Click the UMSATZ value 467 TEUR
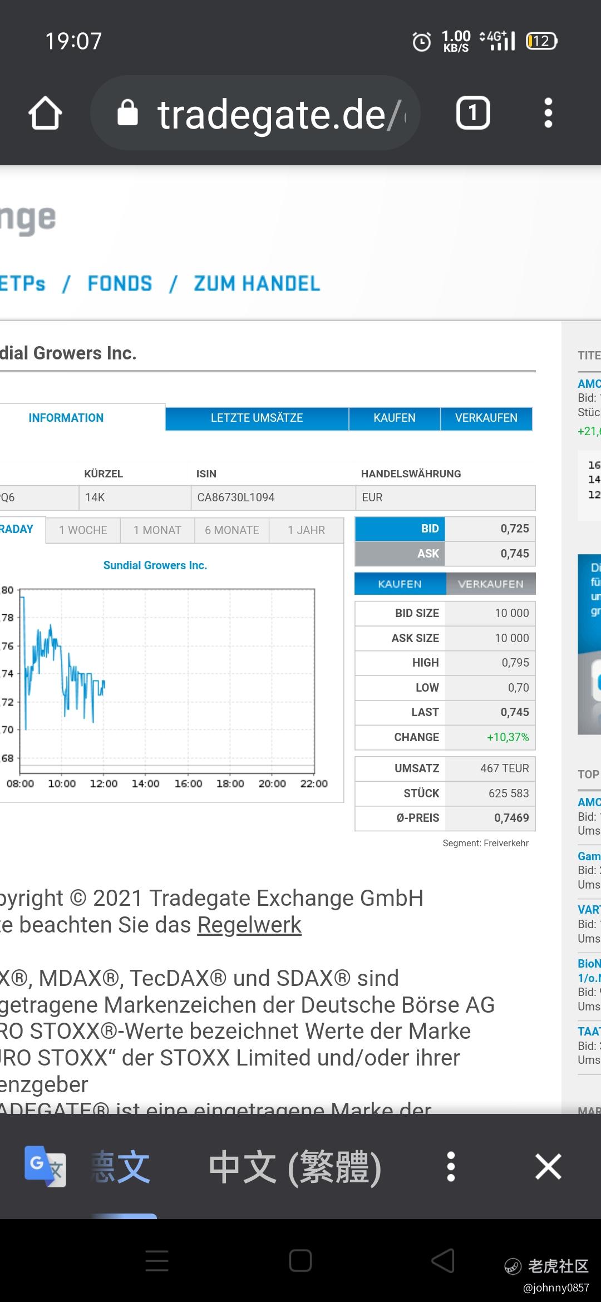This screenshot has height=1302, width=601. (x=505, y=768)
